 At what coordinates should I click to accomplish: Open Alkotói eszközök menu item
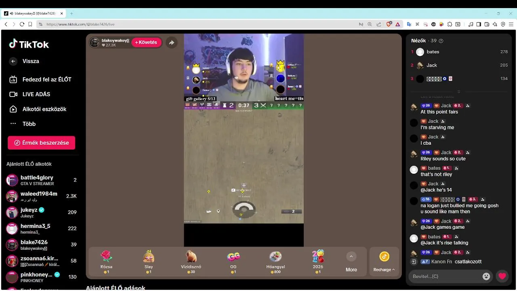click(x=38, y=109)
